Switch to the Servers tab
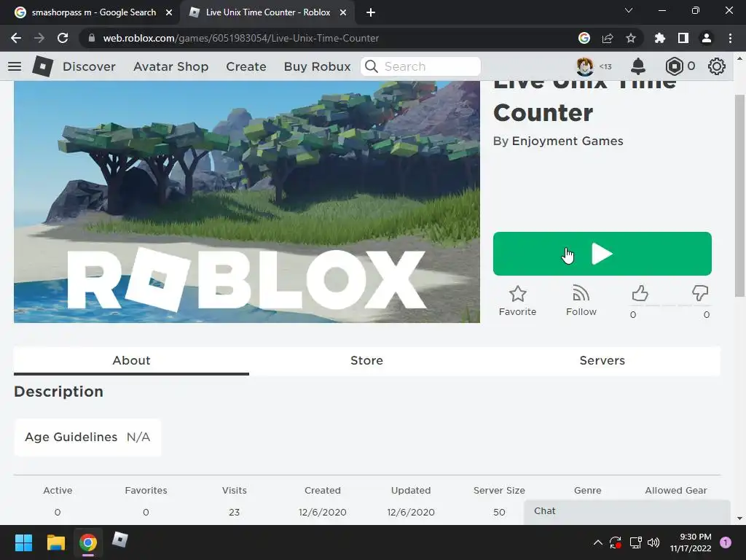Image resolution: width=746 pixels, height=560 pixels. (602, 360)
